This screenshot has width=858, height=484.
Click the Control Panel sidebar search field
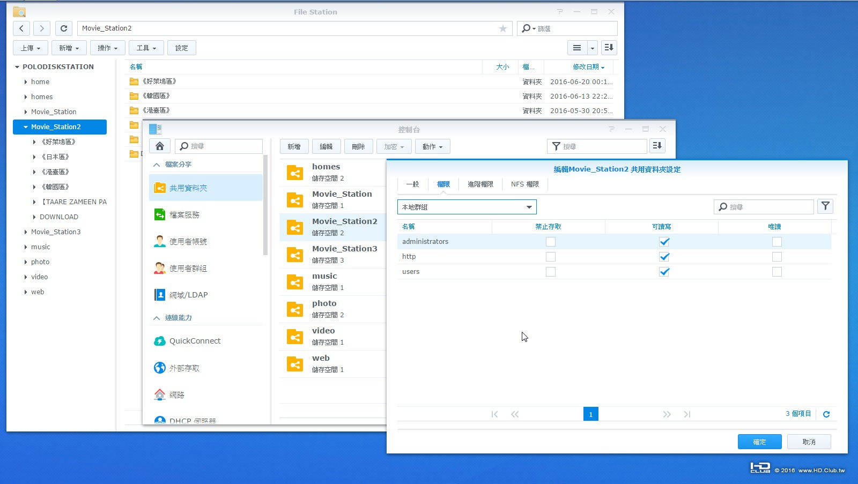219,146
